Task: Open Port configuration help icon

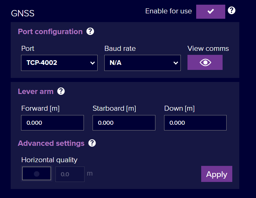Action: point(90,31)
